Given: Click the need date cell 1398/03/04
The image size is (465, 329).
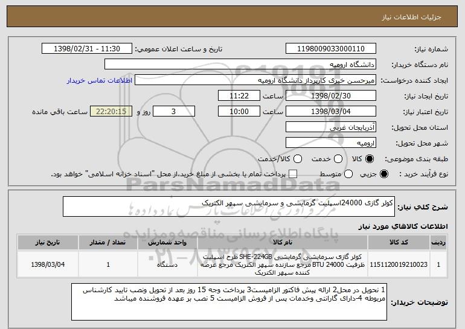Looking at the screenshot, I should pyautogui.click(x=48, y=264).
